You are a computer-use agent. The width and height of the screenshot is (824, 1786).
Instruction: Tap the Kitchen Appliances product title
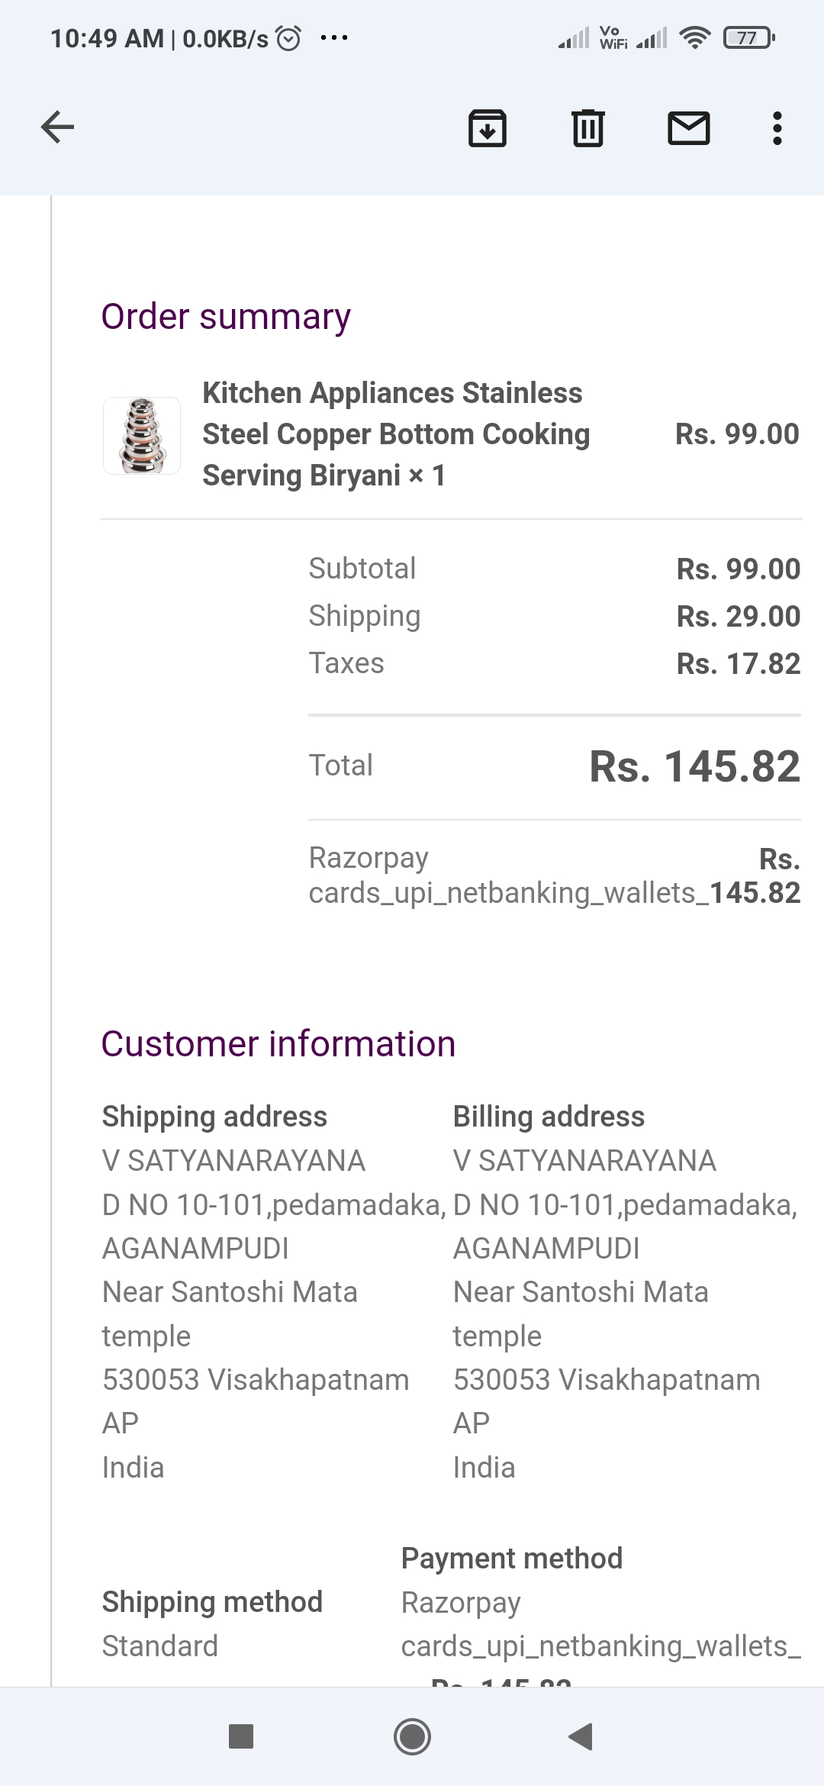pyautogui.click(x=395, y=434)
